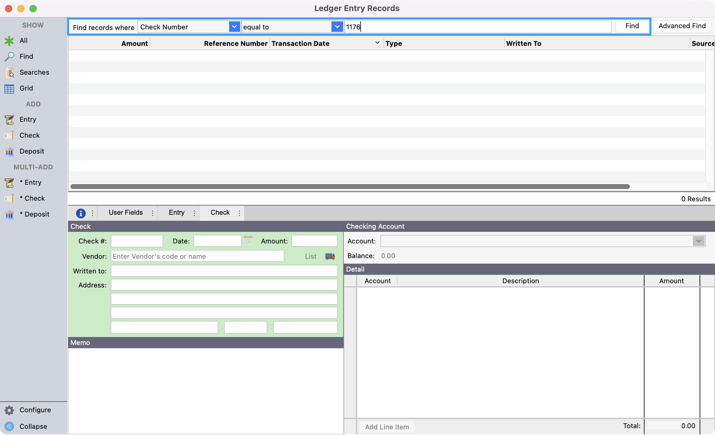Click the blue info icon above the Check panel
Image resolution: width=715 pixels, height=435 pixels.
click(x=81, y=213)
